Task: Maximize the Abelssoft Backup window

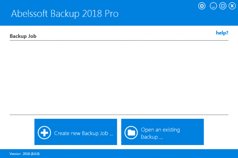Action: click(x=223, y=6)
